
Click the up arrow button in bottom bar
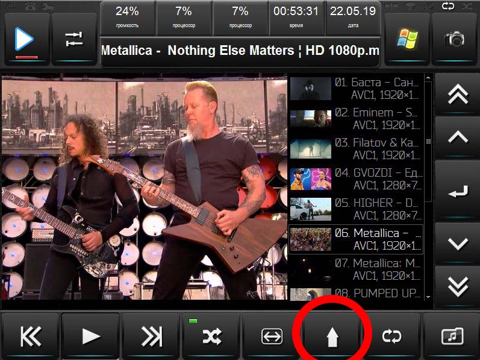coord(332,336)
